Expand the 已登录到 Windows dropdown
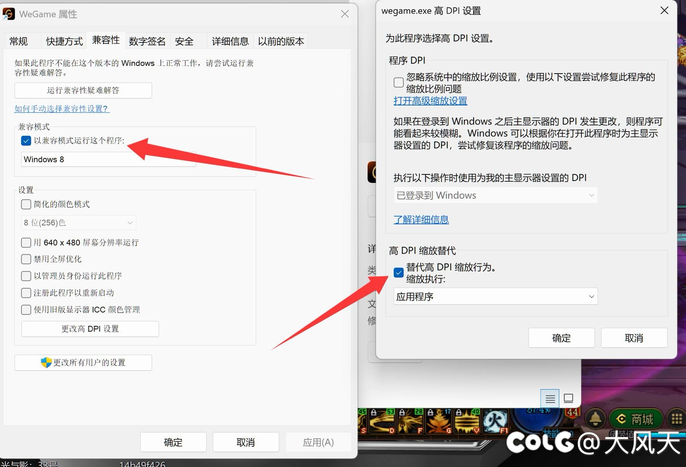686x467 pixels. point(495,195)
